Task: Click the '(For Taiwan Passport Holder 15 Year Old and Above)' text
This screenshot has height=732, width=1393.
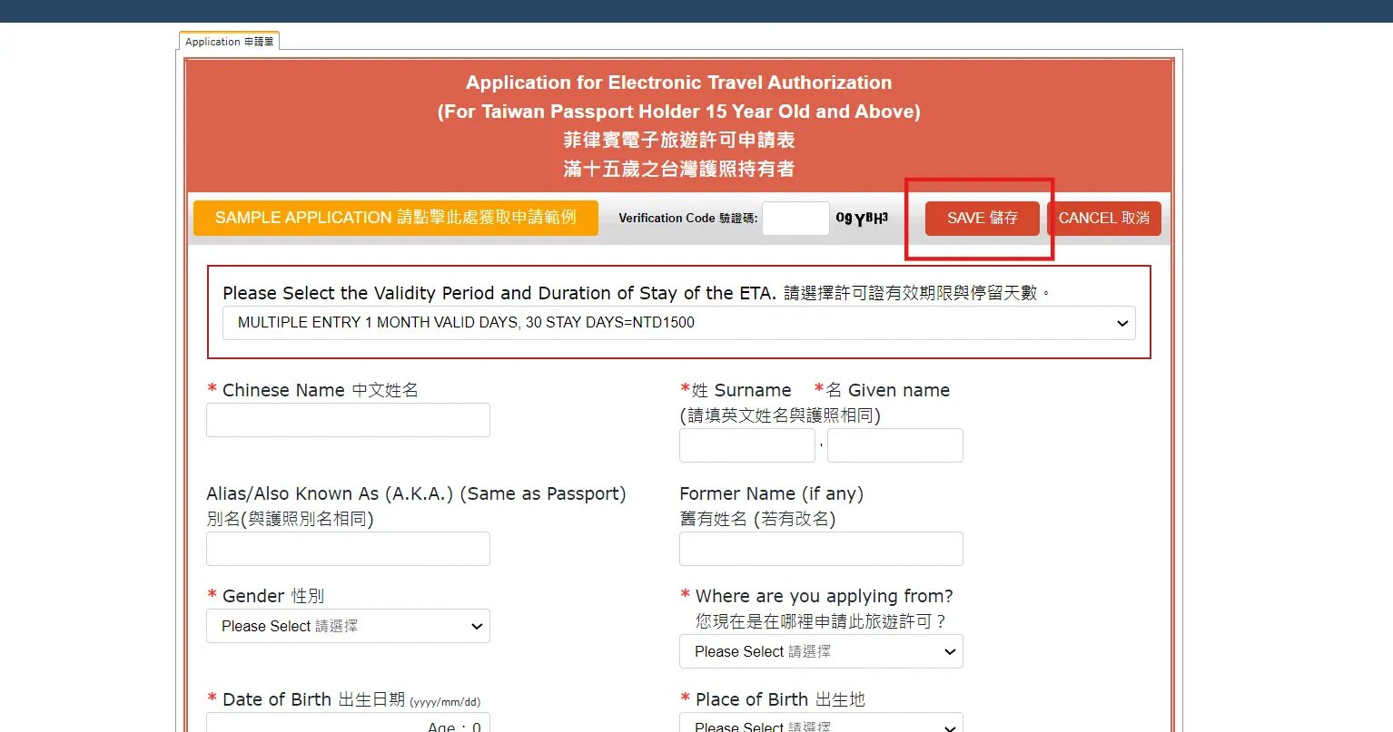Action: point(679,112)
